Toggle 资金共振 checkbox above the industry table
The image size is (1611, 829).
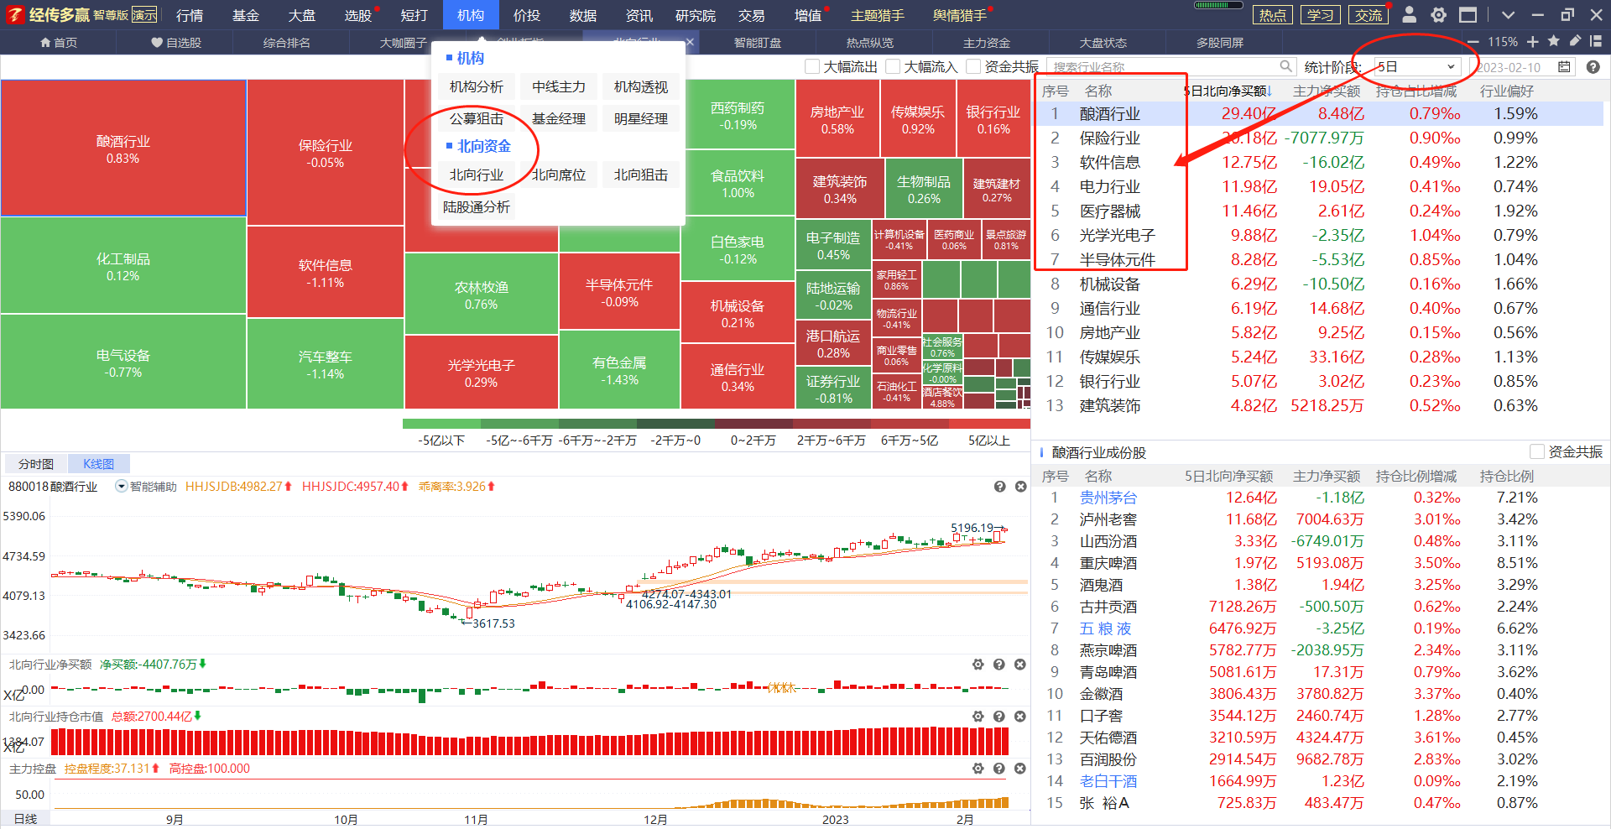pos(973,66)
